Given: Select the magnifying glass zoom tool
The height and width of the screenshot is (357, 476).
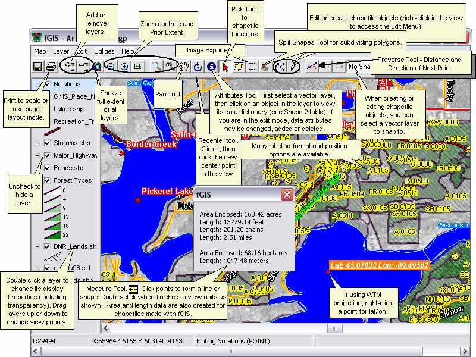Looking at the screenshot, I should point(156,67).
